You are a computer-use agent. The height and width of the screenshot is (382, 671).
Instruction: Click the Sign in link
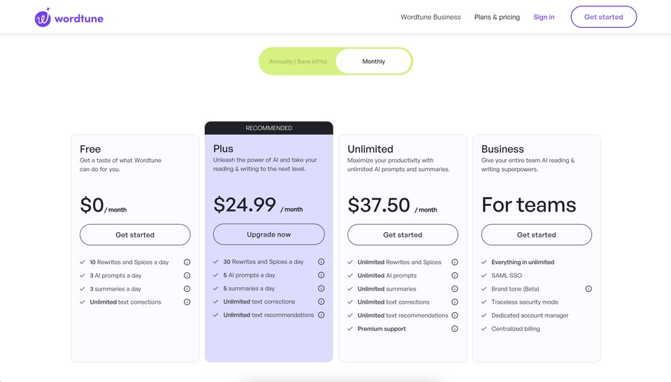coord(544,17)
